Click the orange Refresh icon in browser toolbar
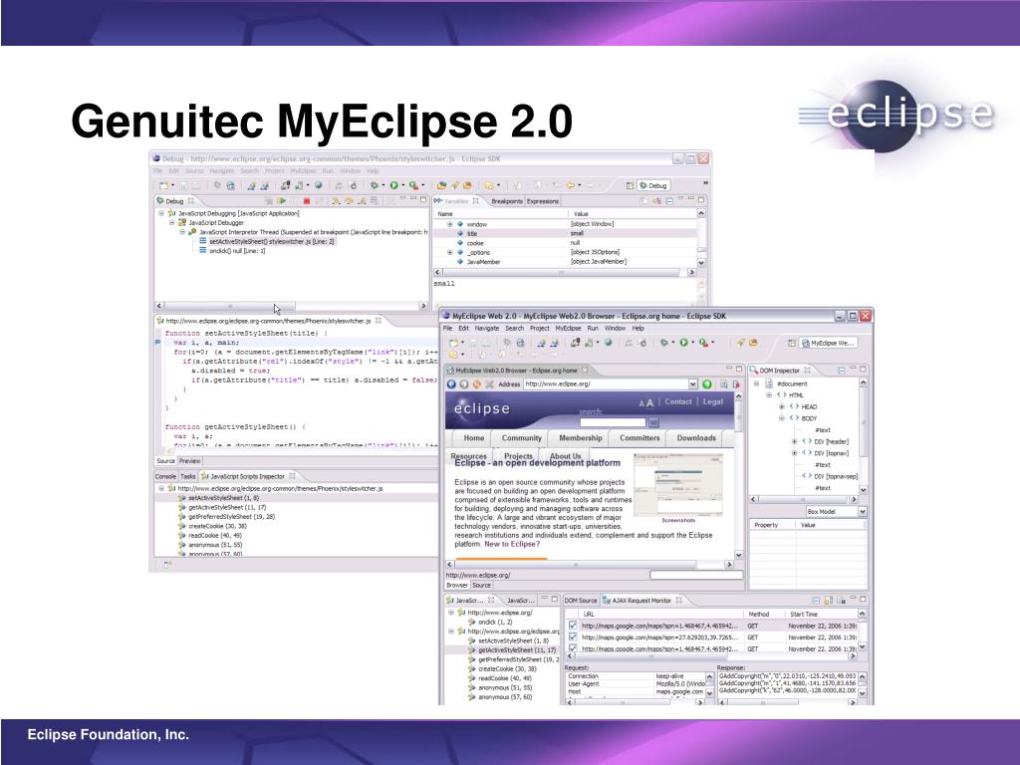This screenshot has width=1020, height=765. (477, 384)
